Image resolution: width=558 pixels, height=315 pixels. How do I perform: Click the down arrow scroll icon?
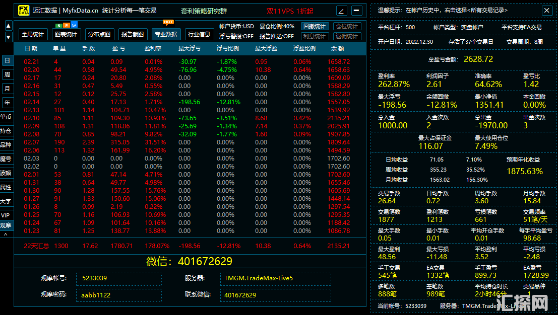pyautogui.click(x=9, y=37)
